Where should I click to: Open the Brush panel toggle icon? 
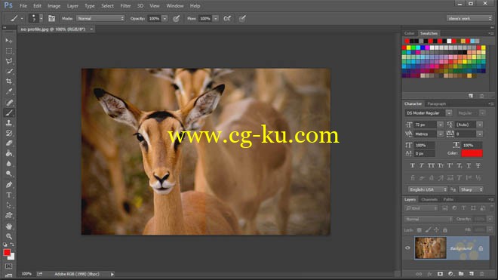tap(51, 18)
